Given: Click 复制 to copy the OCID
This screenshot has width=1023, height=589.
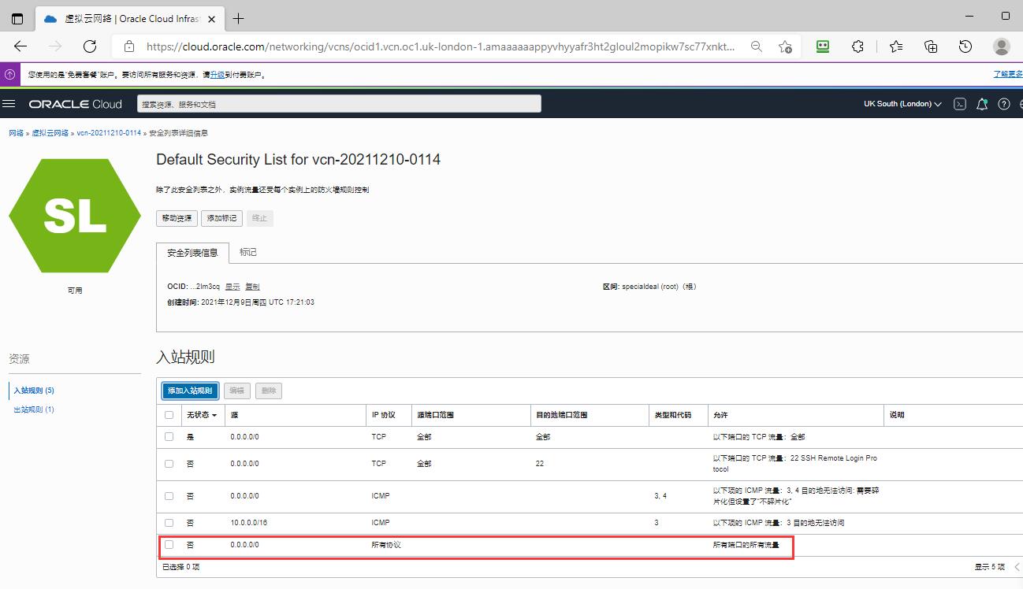Looking at the screenshot, I should [252, 287].
